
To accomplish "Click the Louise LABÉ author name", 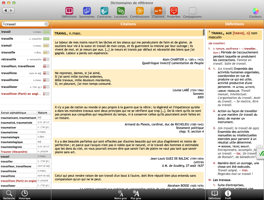I will (x=181, y=90).
